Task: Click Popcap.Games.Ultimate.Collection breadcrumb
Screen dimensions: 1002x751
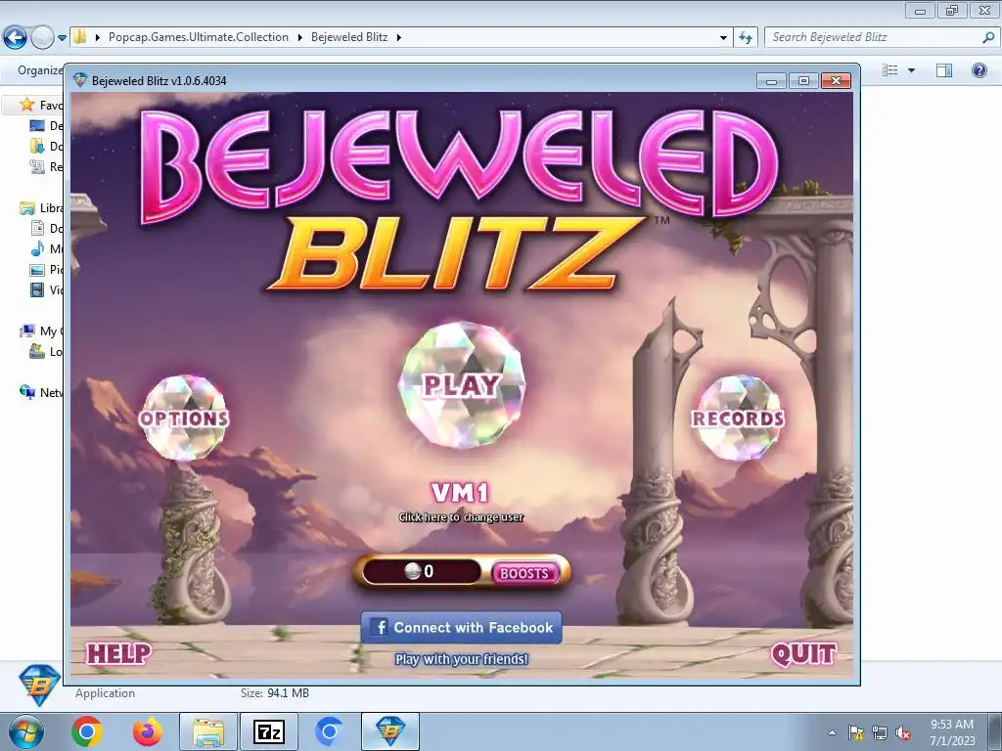Action: click(198, 37)
